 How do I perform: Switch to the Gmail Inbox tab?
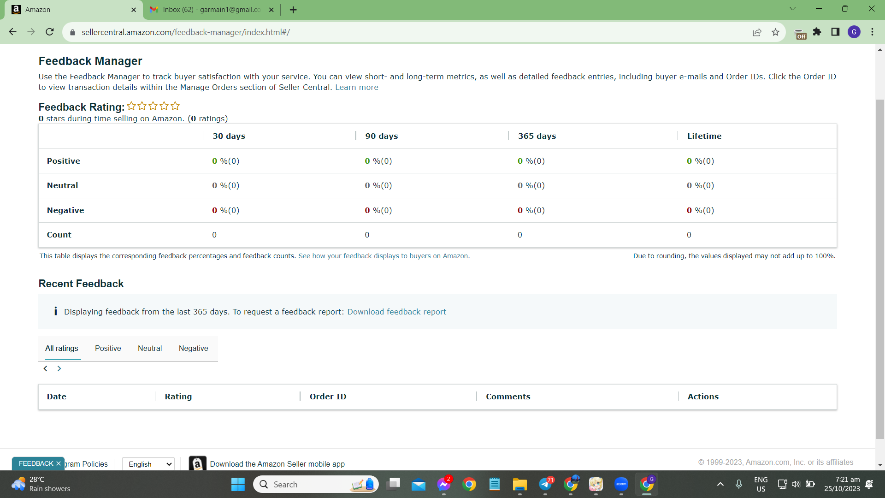tap(212, 10)
